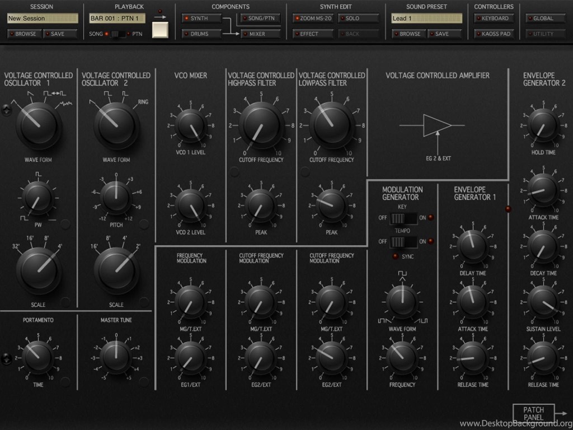
Task: Click the VCO 1 PW knob
Action: tap(38, 199)
